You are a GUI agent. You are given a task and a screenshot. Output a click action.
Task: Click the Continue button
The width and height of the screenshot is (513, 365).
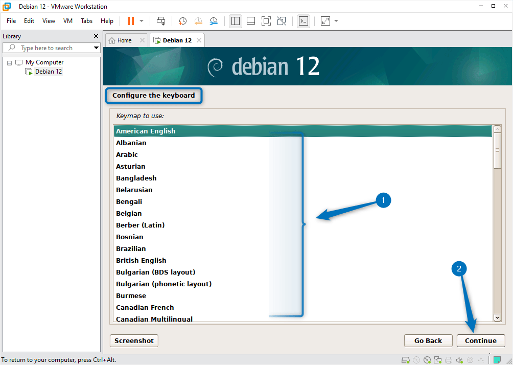(x=480, y=340)
